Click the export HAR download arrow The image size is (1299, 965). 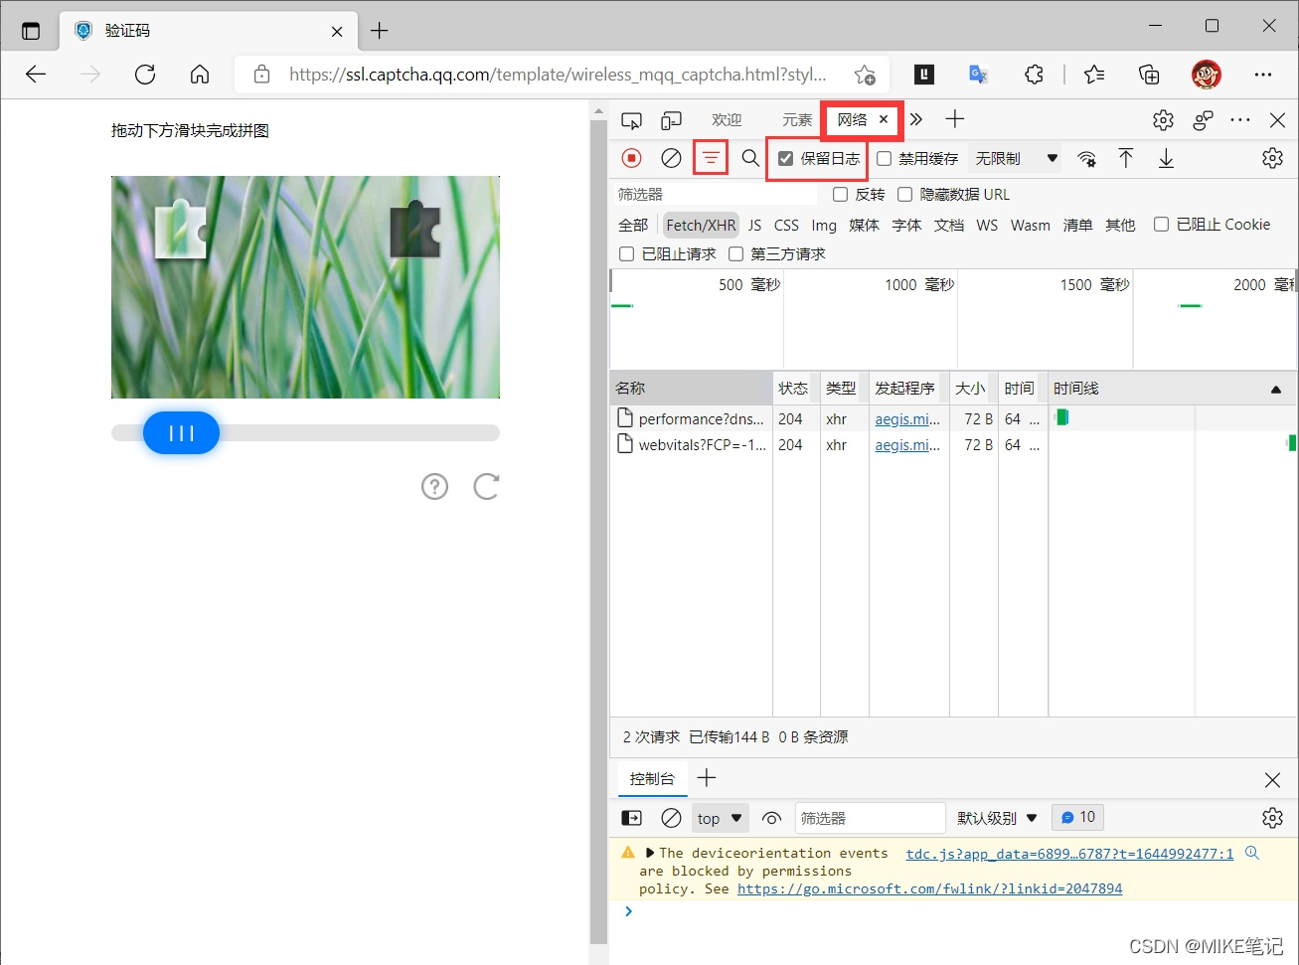[x=1166, y=158]
